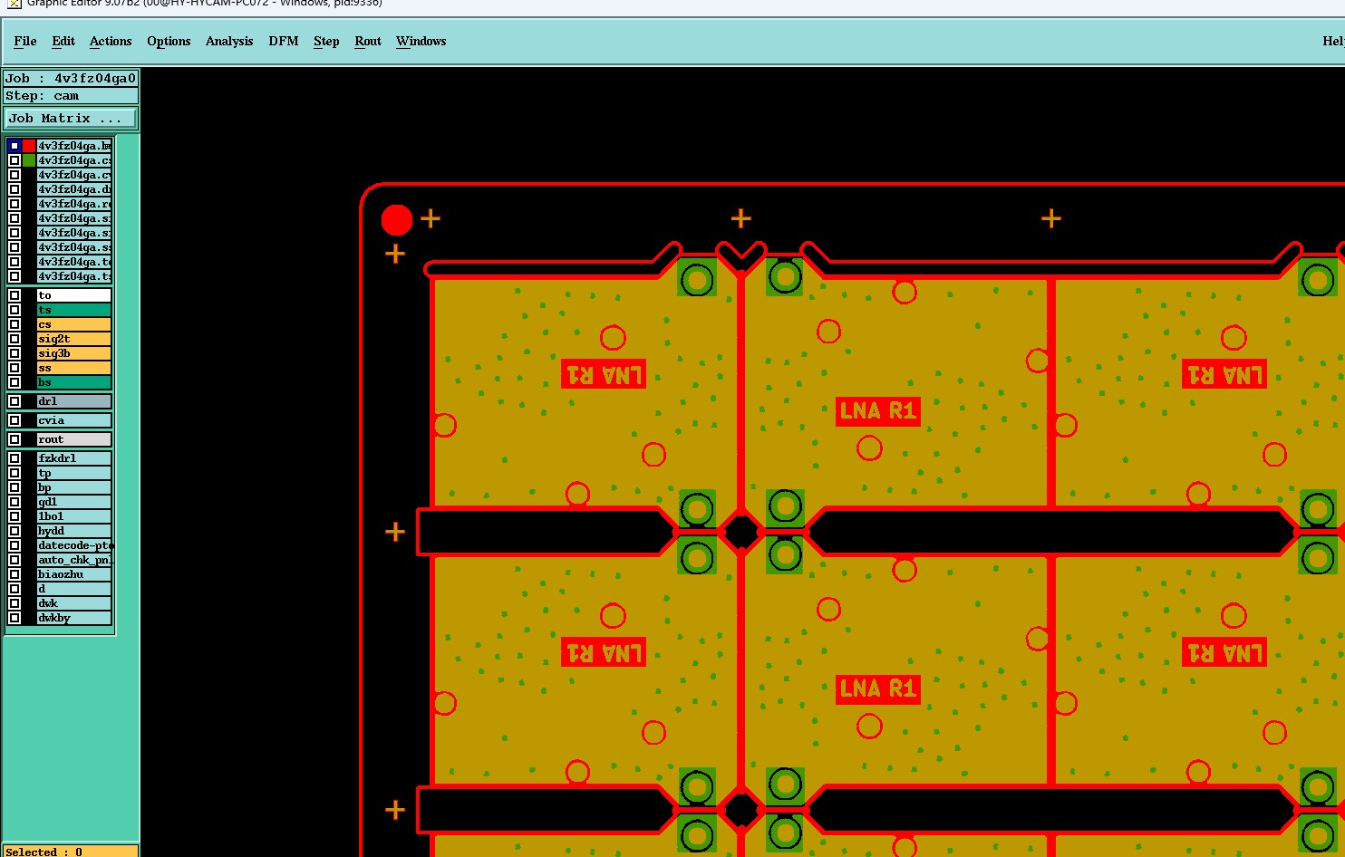The width and height of the screenshot is (1345, 857).
Task: Select the layer name auto_chk_pn
Action: 74,560
